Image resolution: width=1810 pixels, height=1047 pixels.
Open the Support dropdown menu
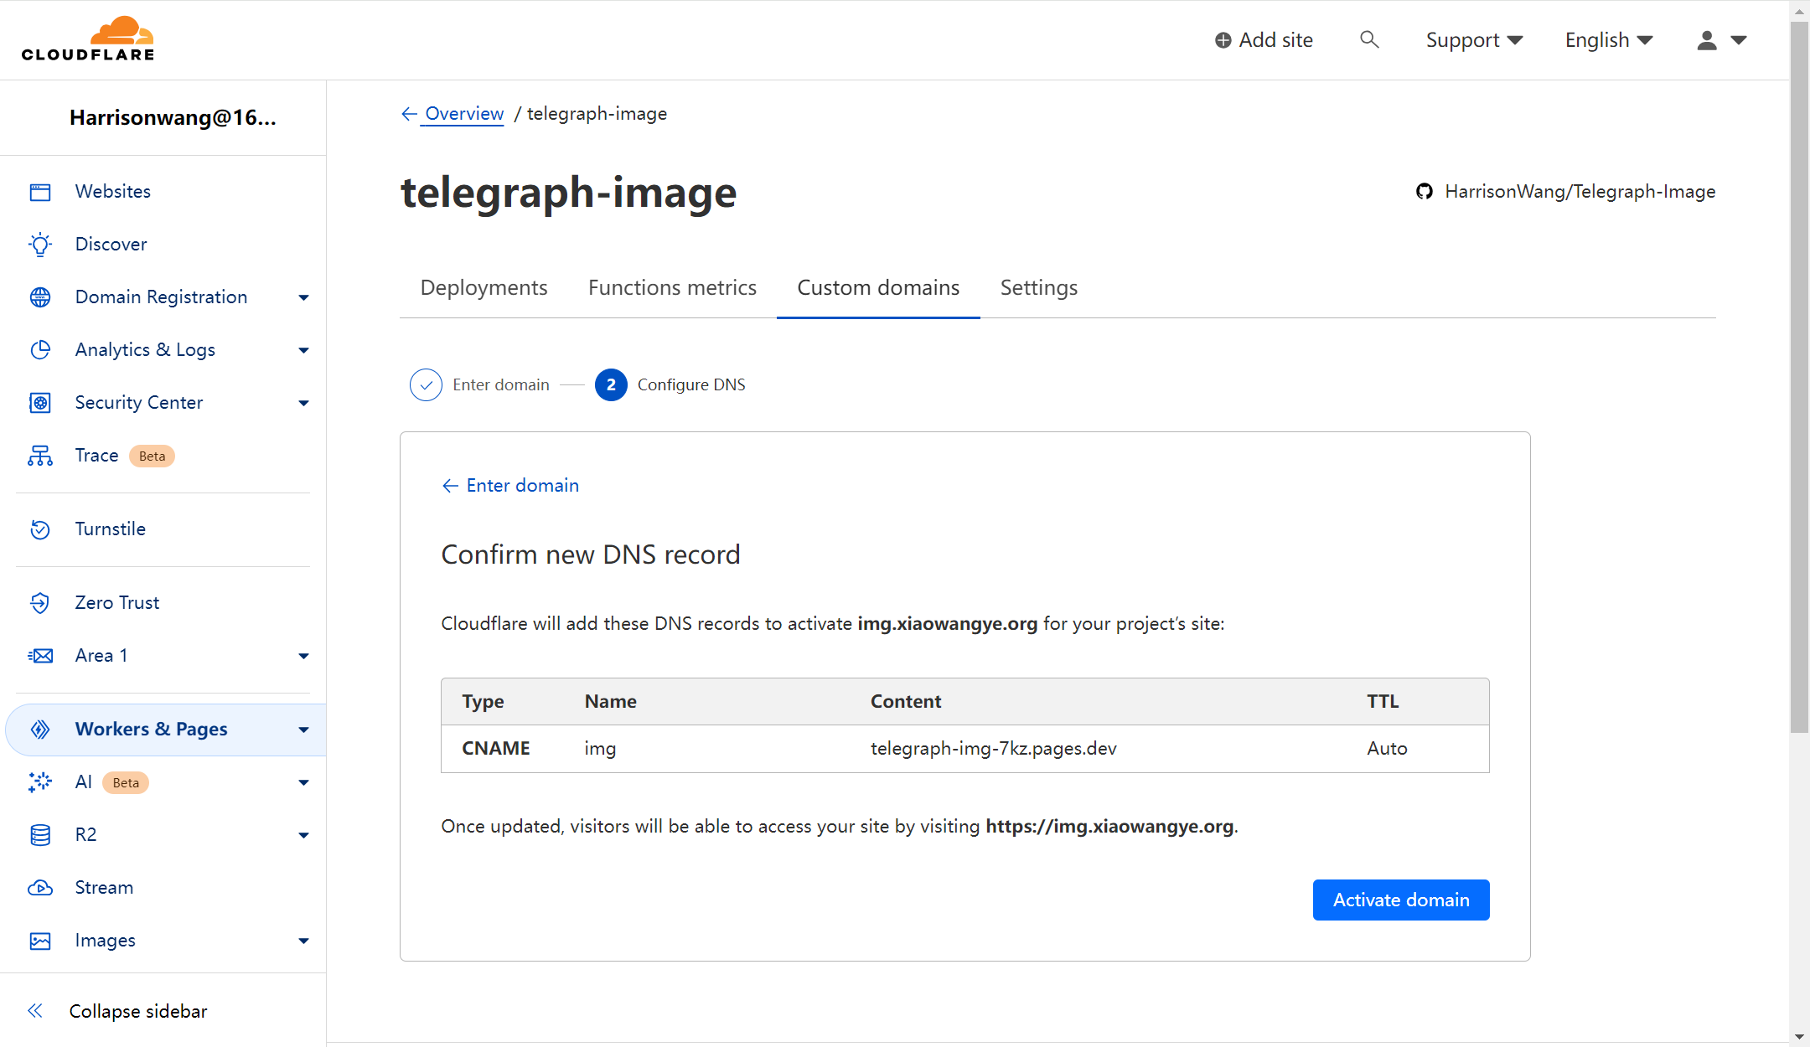tap(1473, 40)
